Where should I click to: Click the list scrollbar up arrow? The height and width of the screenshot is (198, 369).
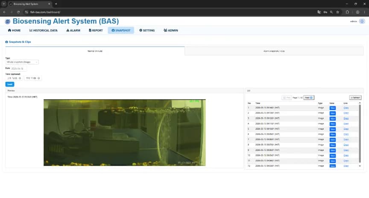(360, 103)
